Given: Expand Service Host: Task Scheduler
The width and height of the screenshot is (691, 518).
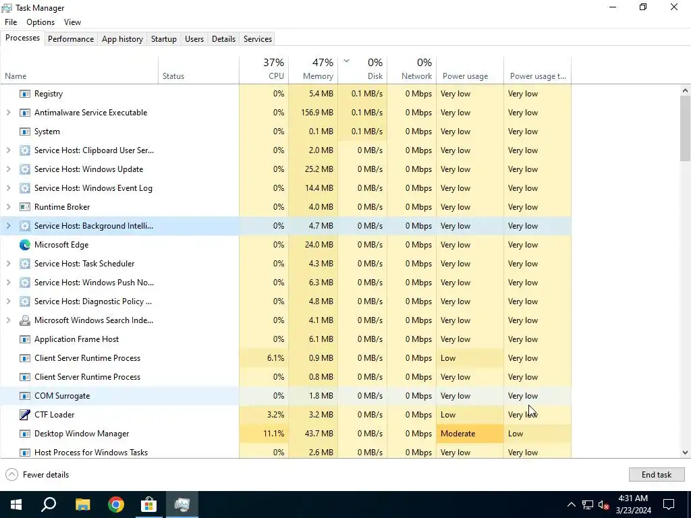Looking at the screenshot, I should click(x=8, y=264).
